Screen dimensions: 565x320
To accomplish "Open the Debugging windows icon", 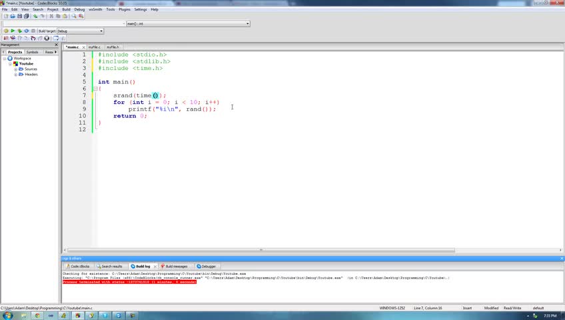I will [56, 38].
